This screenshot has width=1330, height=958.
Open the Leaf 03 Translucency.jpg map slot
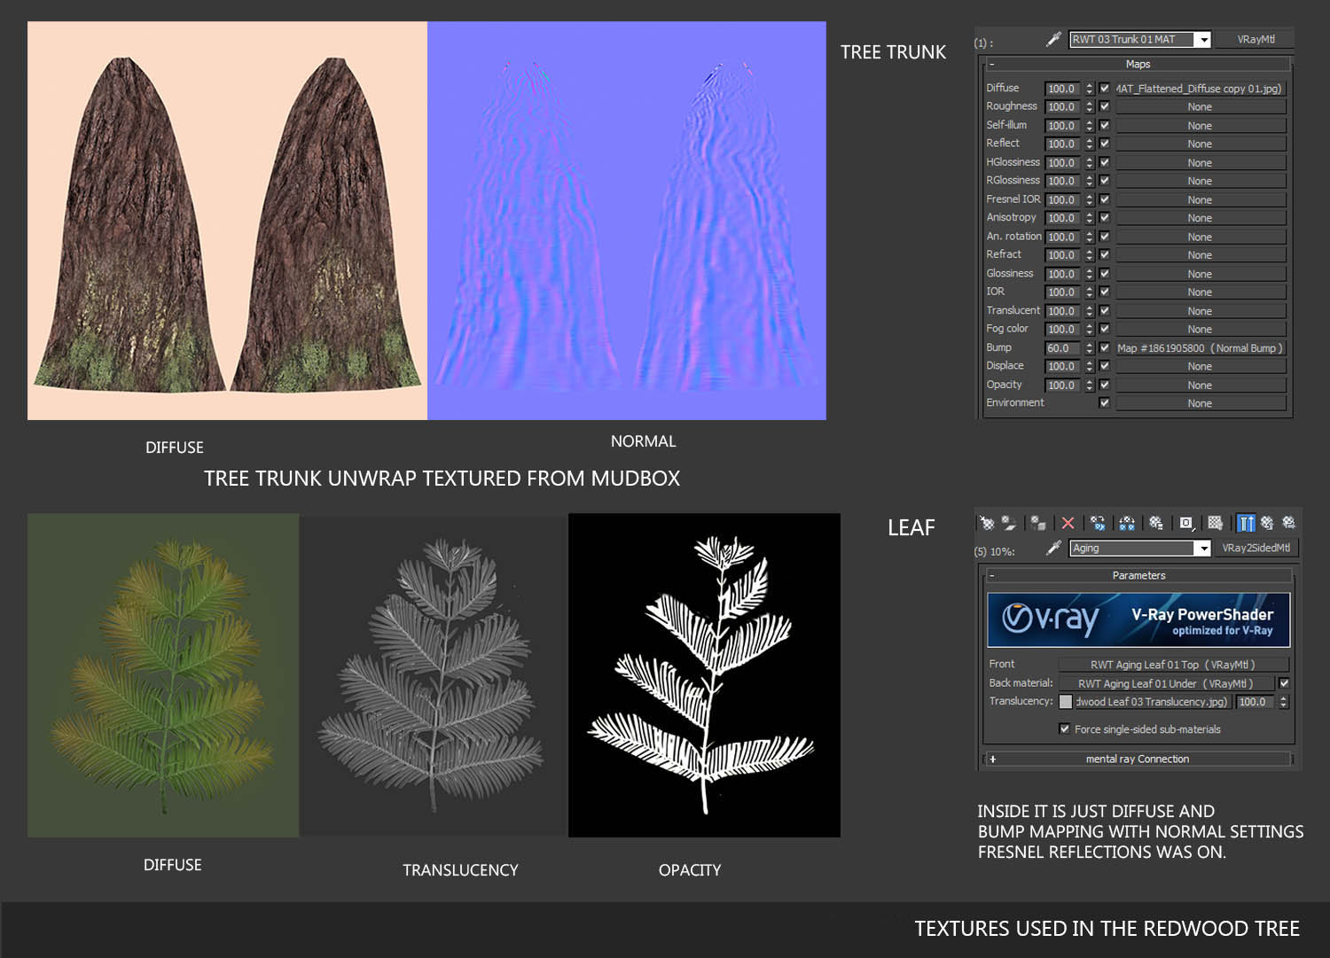1152,702
